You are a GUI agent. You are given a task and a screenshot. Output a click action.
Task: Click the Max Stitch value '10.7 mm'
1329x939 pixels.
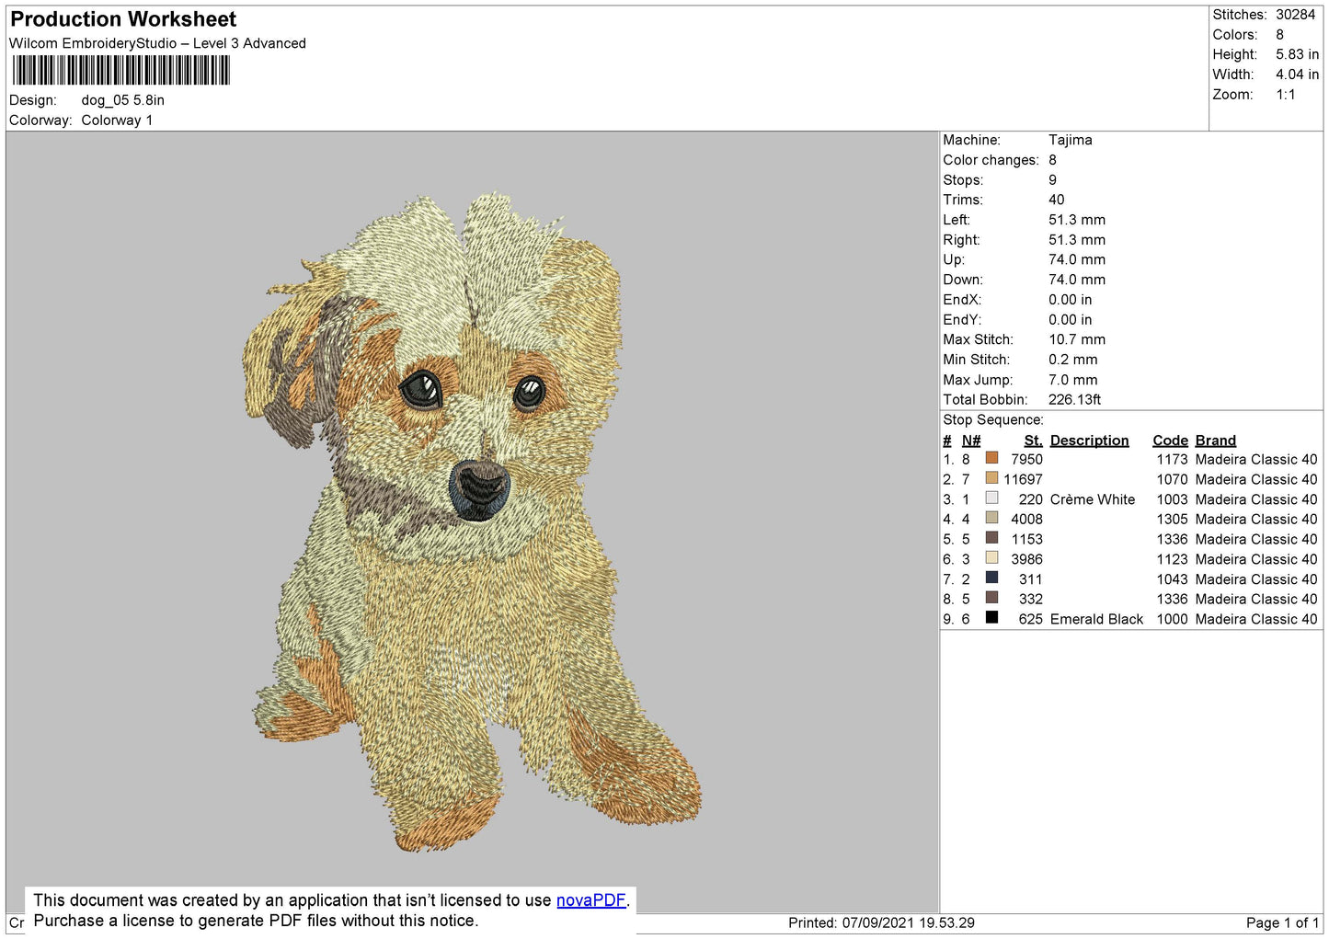pyautogui.click(x=1077, y=339)
